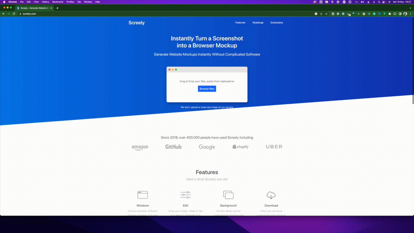Click the media cast icon in Chrome toolbar

click(395, 14)
